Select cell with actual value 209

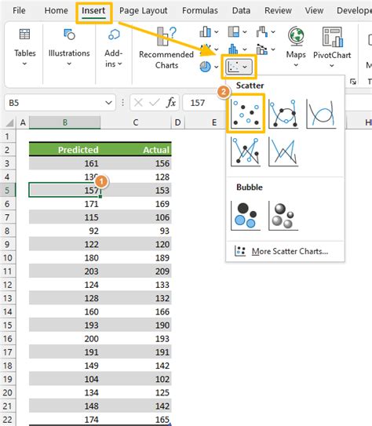click(x=136, y=271)
